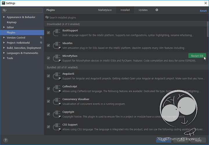Click the help question mark icon
The image size is (209, 145).
pos(6,140)
